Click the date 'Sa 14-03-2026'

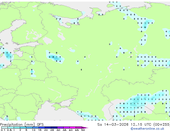113,125
